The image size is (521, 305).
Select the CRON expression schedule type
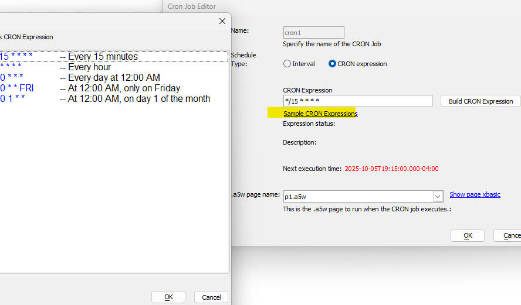(x=333, y=64)
